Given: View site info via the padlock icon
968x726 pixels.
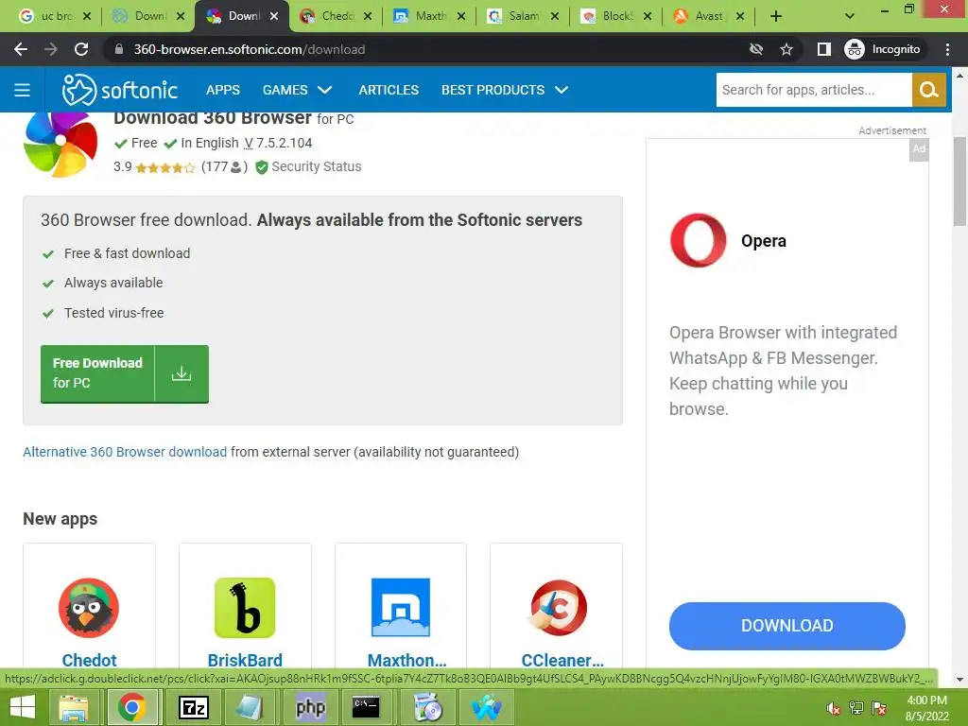Looking at the screenshot, I should [x=119, y=49].
